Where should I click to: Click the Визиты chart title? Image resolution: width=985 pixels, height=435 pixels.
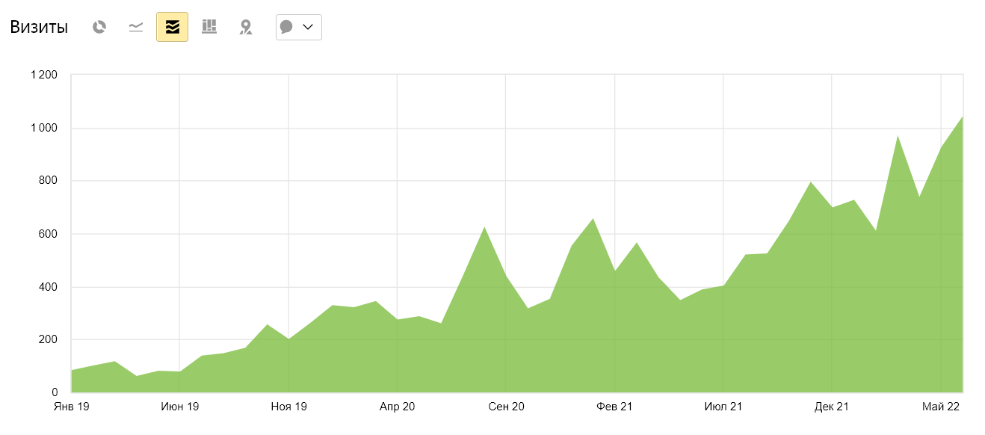[x=39, y=27]
